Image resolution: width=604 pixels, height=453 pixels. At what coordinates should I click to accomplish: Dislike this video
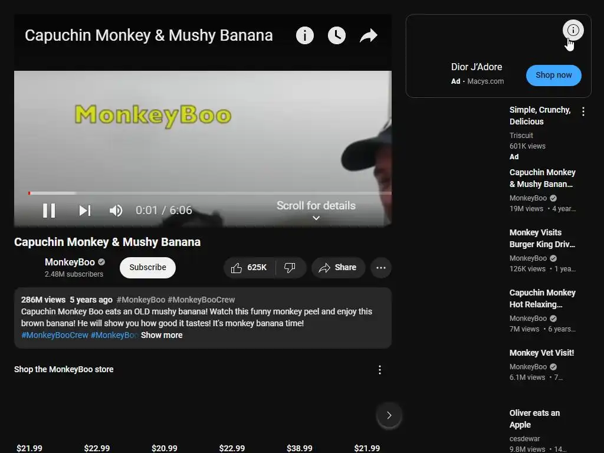click(290, 267)
